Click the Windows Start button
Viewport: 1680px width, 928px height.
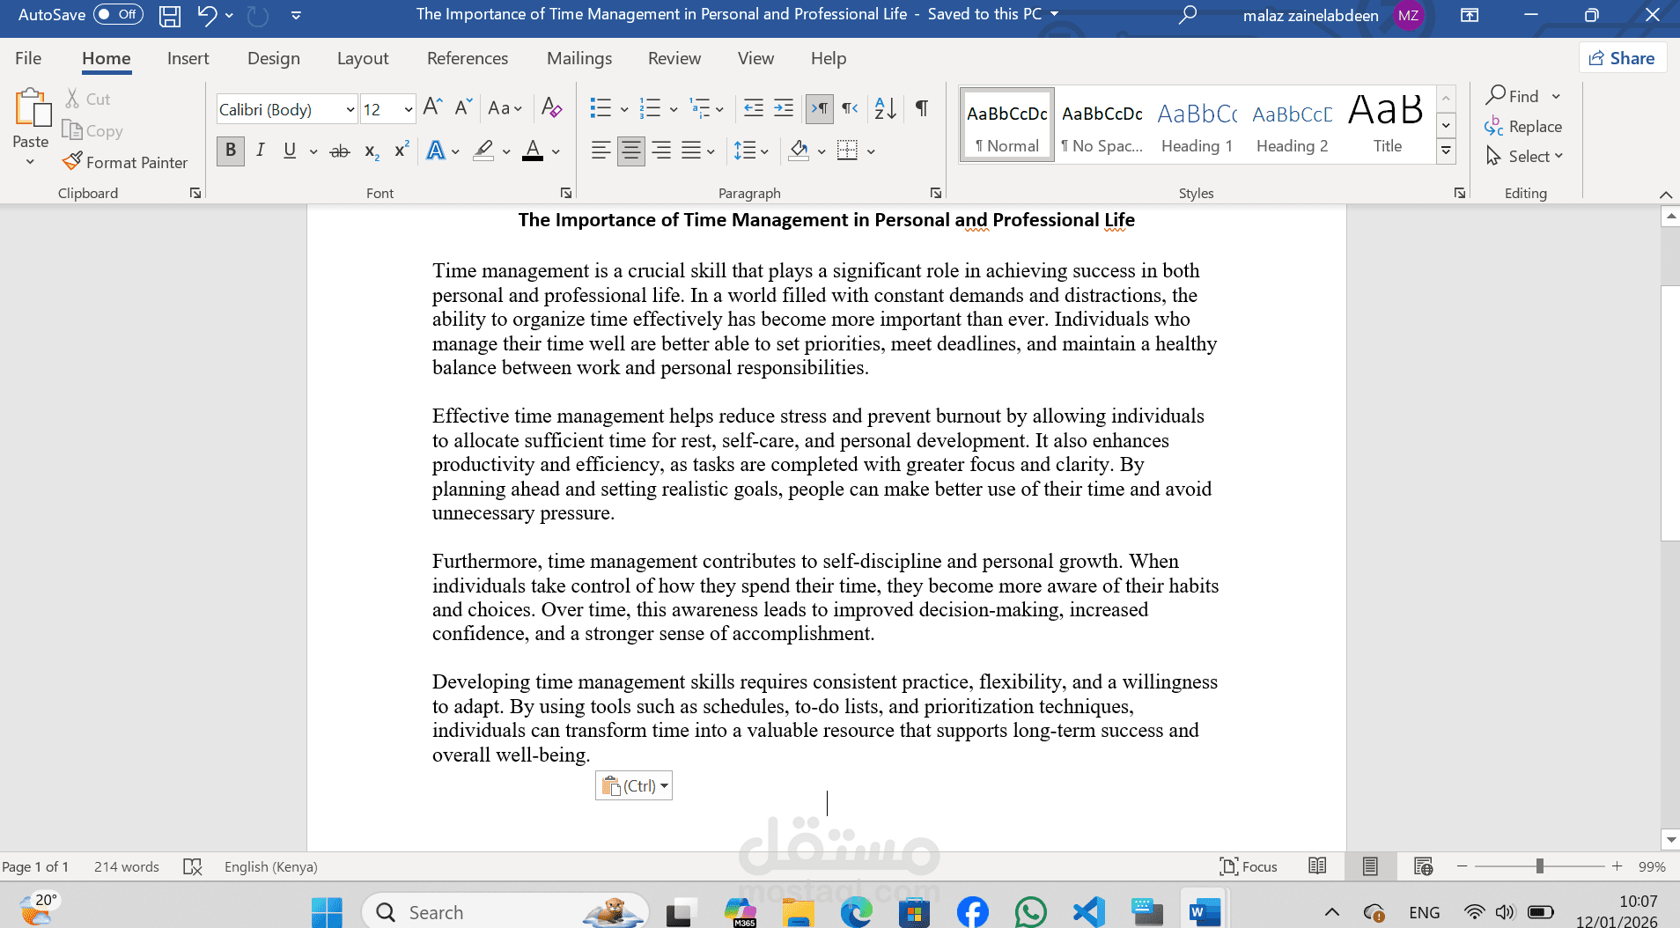click(327, 912)
